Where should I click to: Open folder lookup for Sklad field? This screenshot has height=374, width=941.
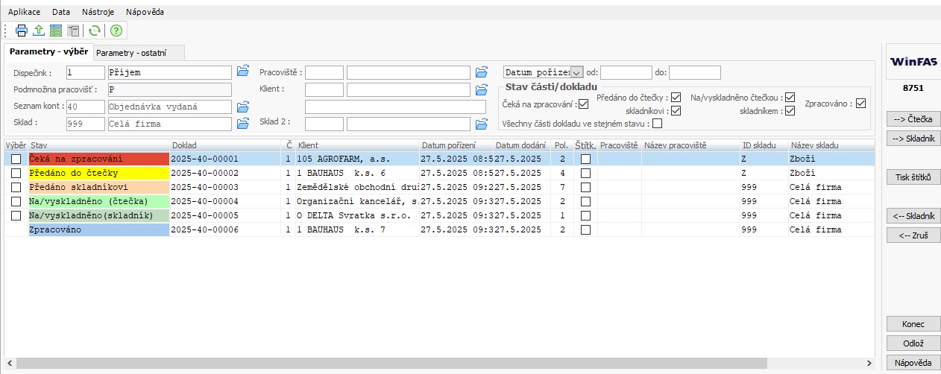[x=242, y=123]
